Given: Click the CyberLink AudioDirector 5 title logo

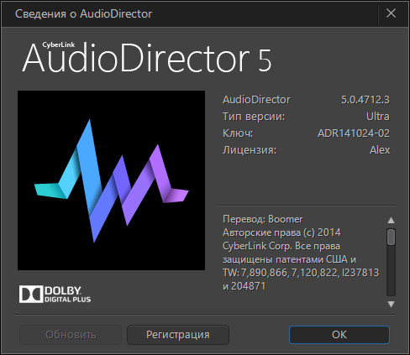Looking at the screenshot, I should [147, 58].
